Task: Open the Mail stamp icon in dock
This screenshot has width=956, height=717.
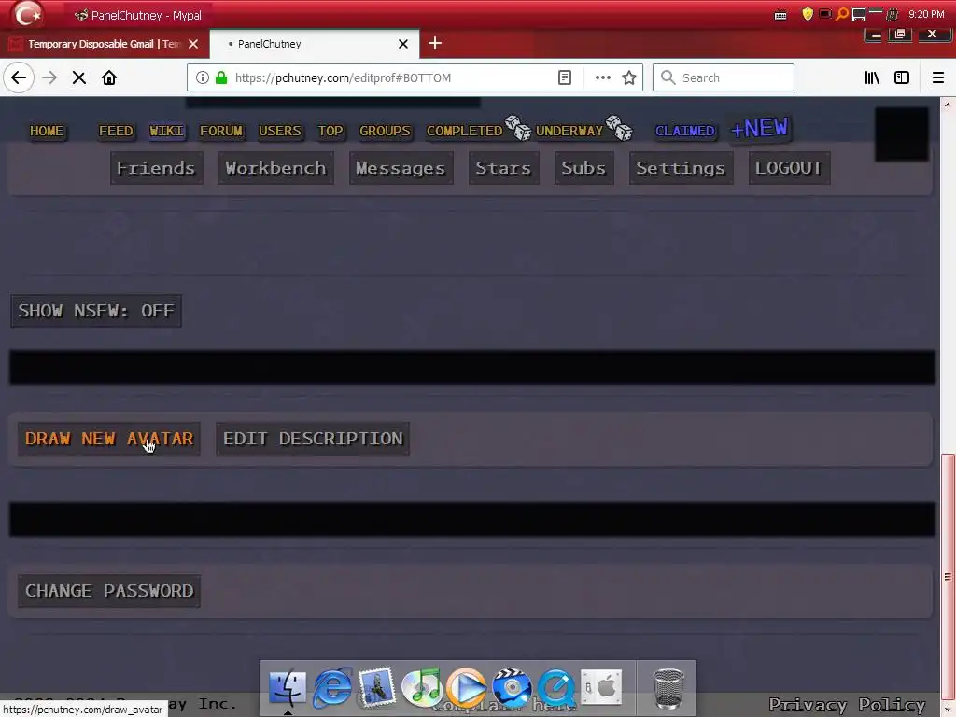Action: click(x=377, y=687)
